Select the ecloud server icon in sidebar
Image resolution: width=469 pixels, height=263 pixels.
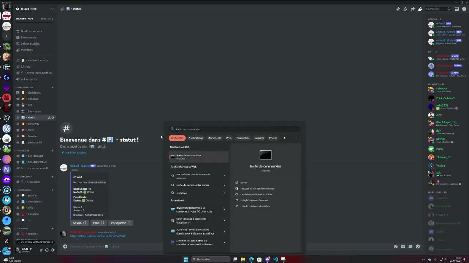tap(7, 26)
